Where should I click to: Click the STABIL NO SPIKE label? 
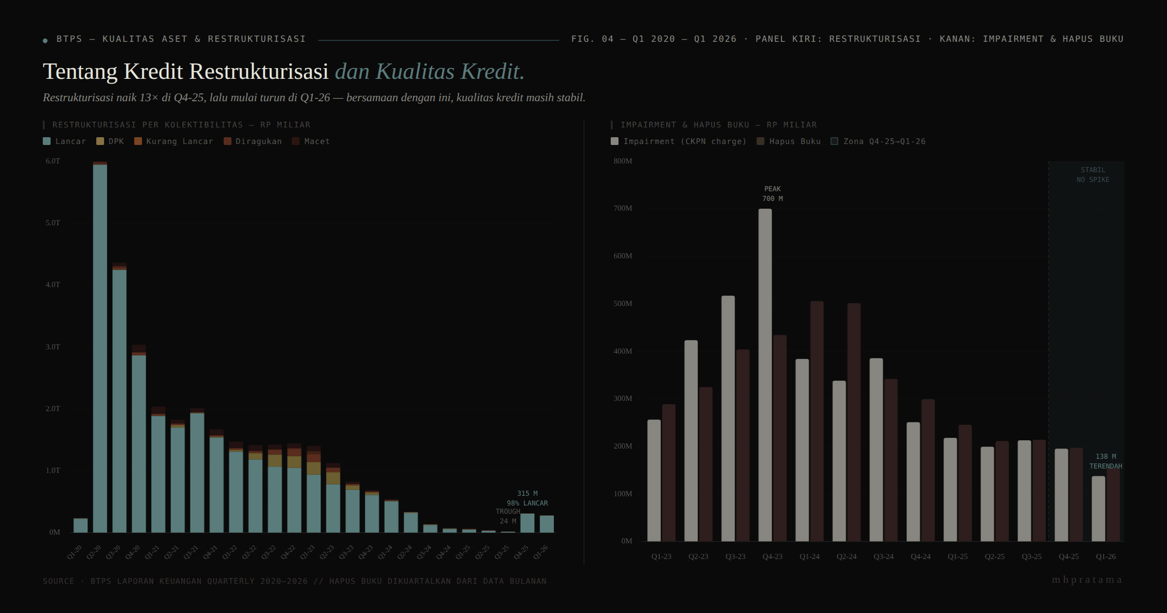[1093, 175]
